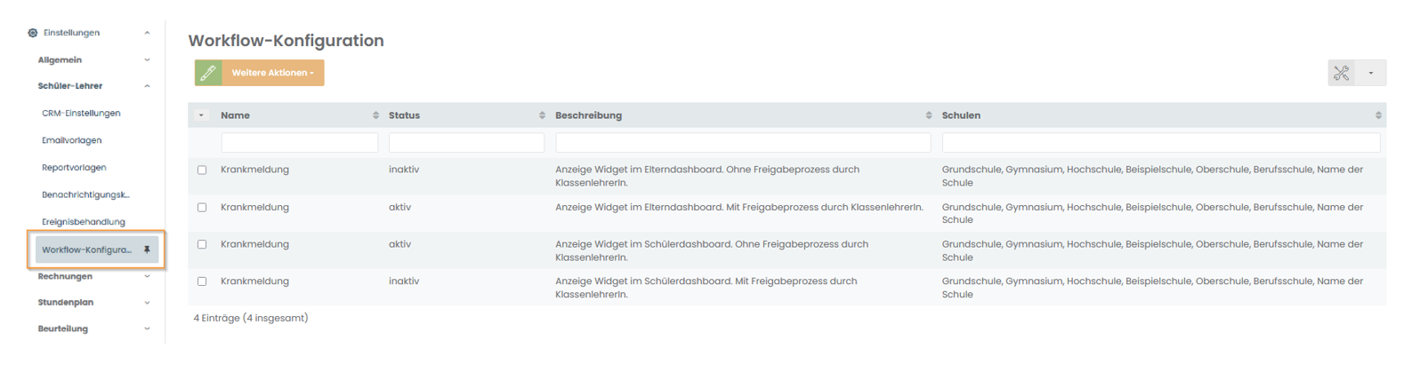The width and height of the screenshot is (1420, 380).
Task: Click the Beurteilung sidebar heading
Action: [x=63, y=329]
